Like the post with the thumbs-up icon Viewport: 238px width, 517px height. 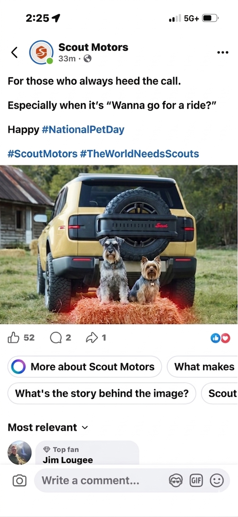pos(14,338)
